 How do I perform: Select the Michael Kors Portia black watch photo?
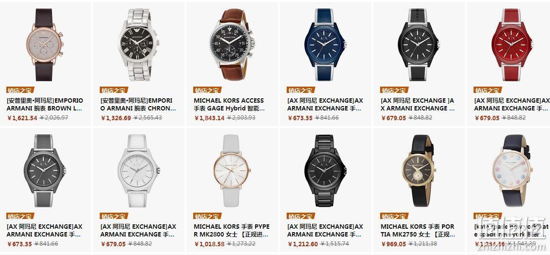(x=419, y=171)
